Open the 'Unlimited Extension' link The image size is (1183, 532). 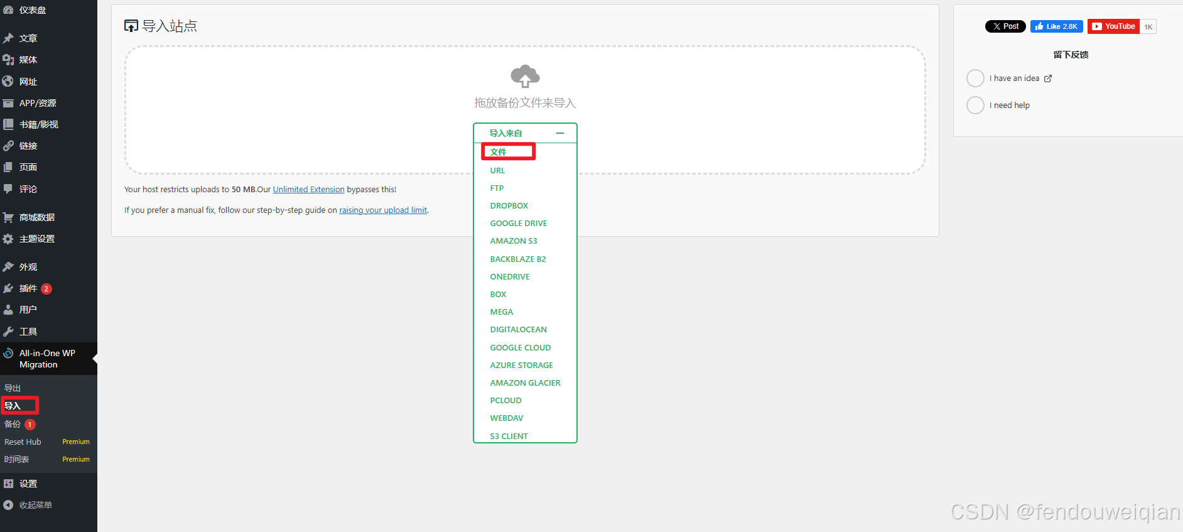(x=309, y=190)
